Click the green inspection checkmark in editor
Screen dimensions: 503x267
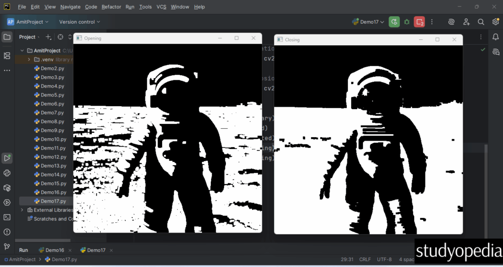(x=483, y=50)
